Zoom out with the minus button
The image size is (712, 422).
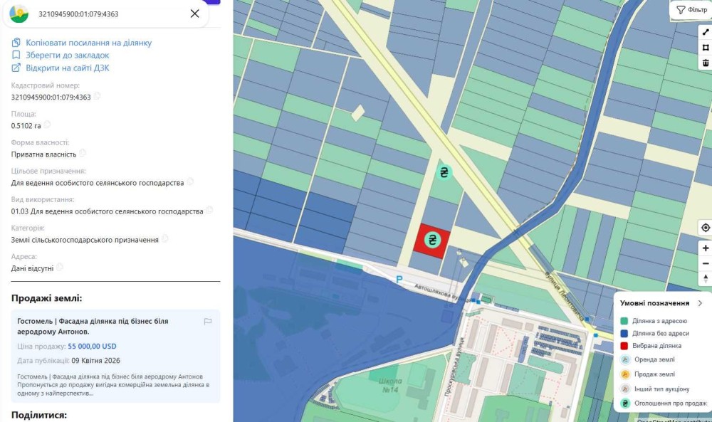(x=705, y=263)
